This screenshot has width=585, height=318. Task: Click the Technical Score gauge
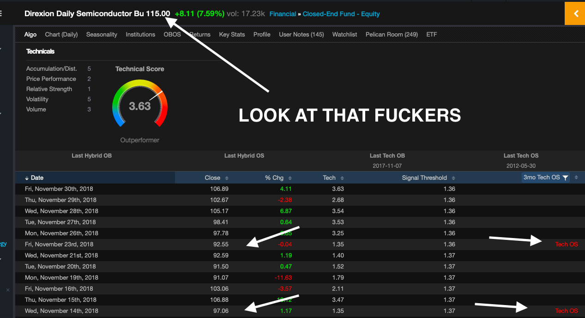(140, 104)
